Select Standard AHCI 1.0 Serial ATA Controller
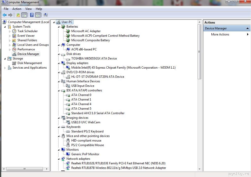Image resolution: width=251 pixels, height=177 pixels. tap(98, 113)
